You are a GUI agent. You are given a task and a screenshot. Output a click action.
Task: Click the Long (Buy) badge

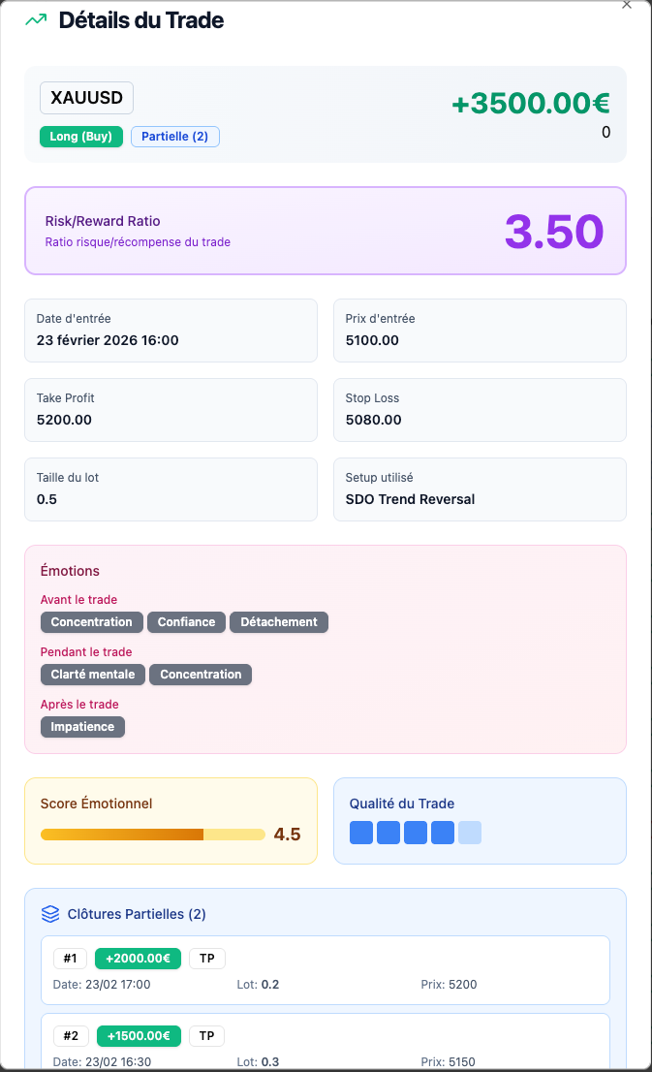[x=81, y=137]
